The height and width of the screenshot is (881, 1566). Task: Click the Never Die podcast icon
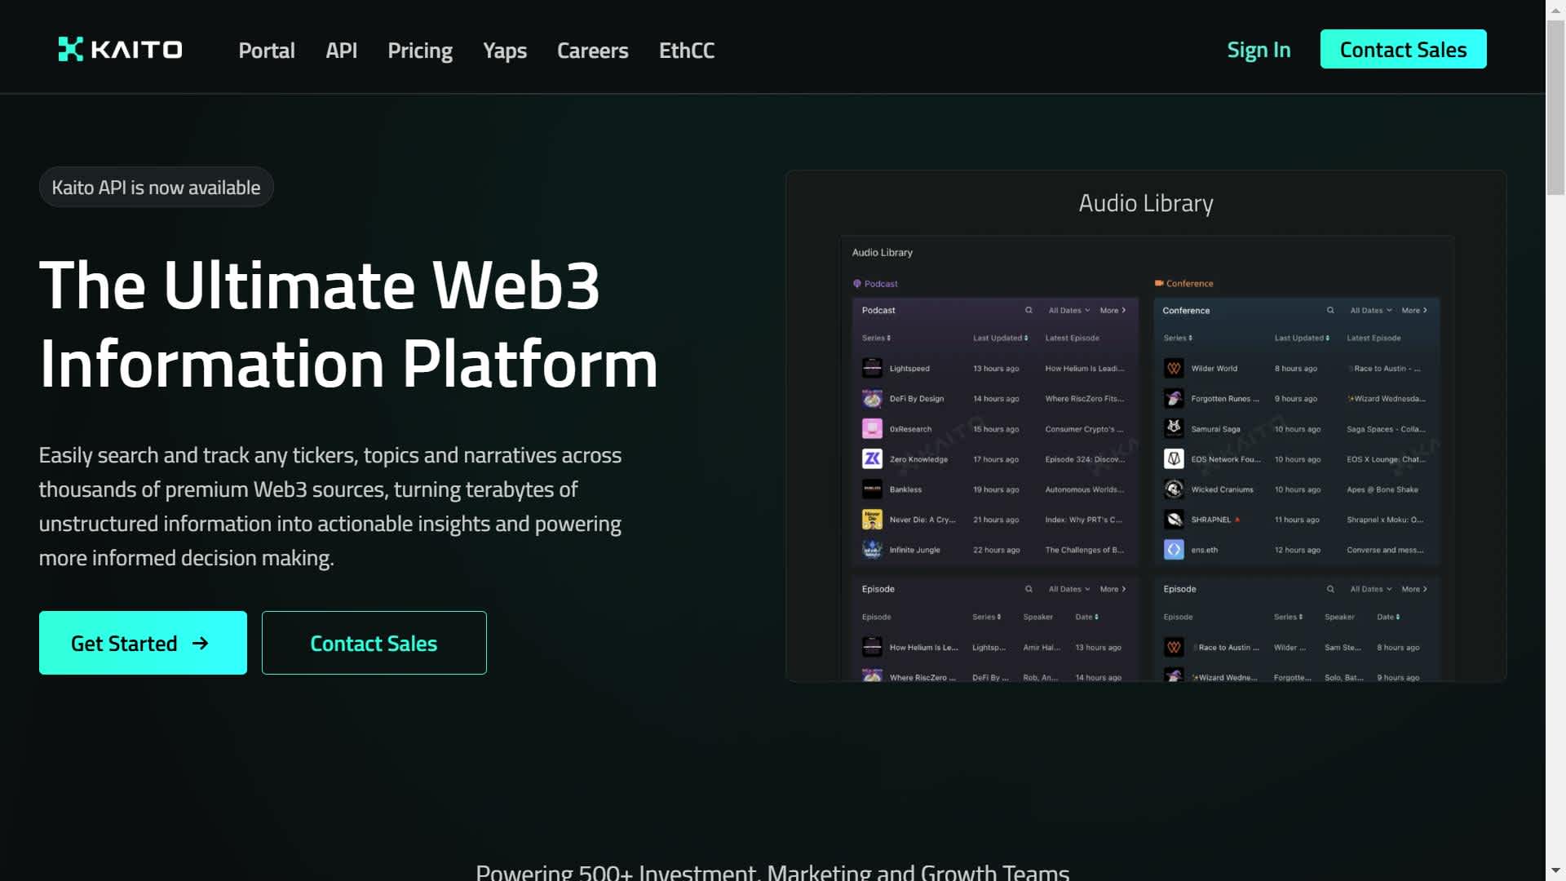click(872, 519)
